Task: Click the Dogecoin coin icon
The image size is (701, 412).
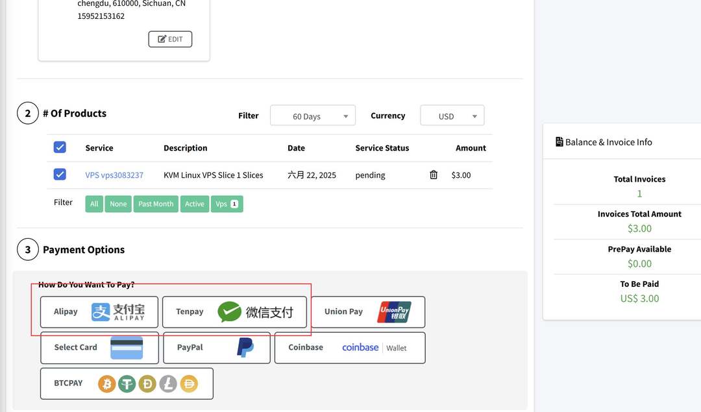Action: 147,383
